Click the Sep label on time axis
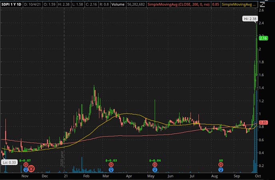The height and width of the screenshot is (180, 275). pyautogui.click(x=237, y=176)
